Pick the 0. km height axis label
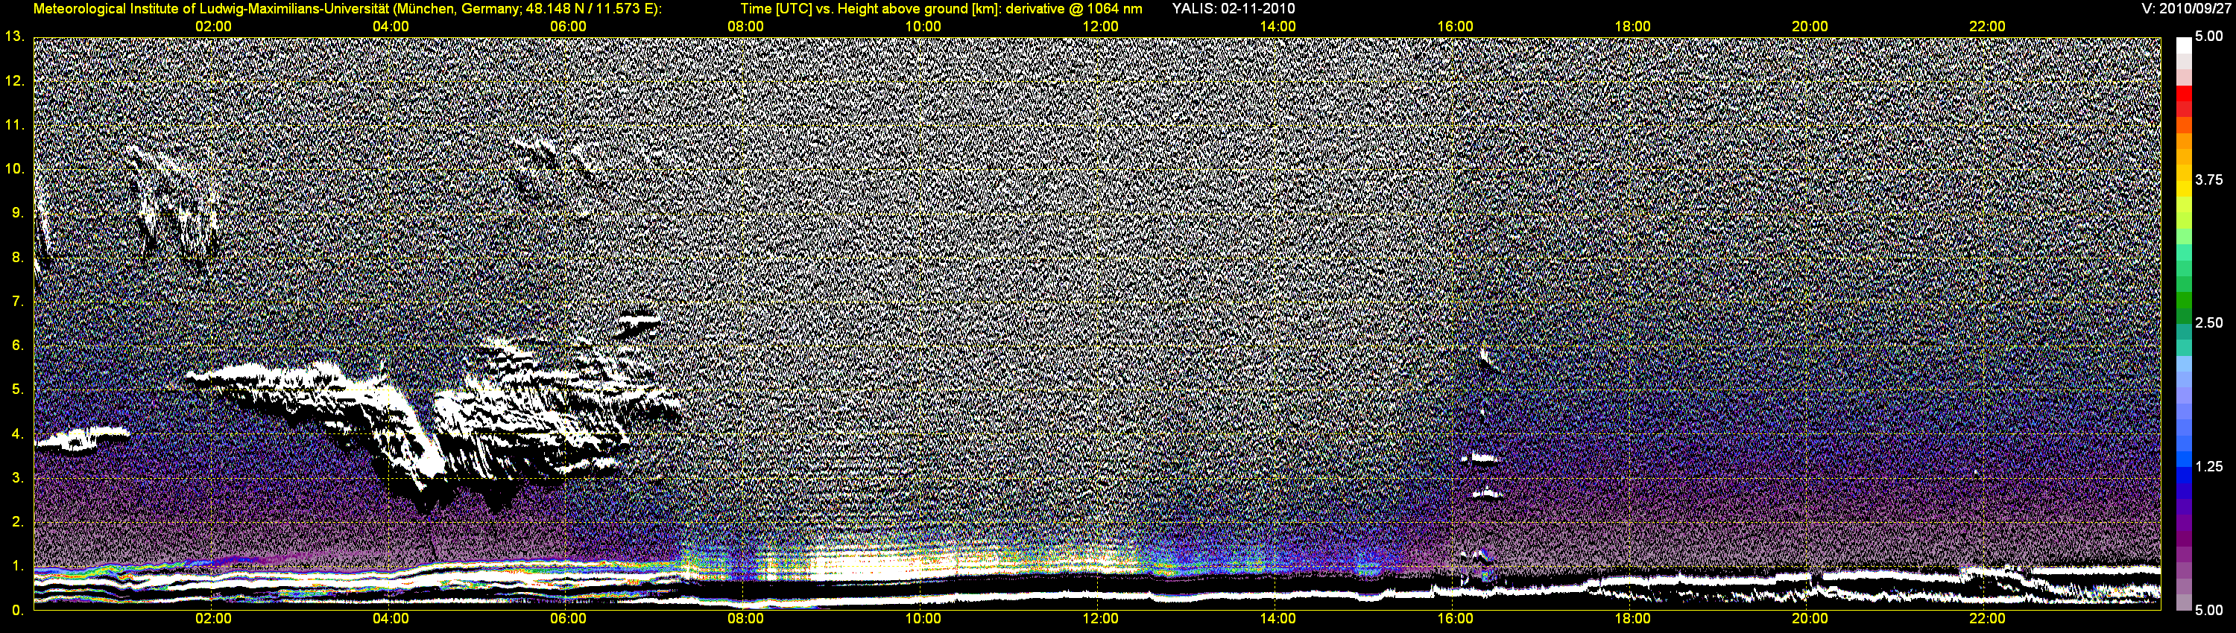 16,610
